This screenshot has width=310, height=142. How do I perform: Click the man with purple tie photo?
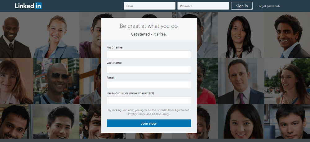click(241, 81)
